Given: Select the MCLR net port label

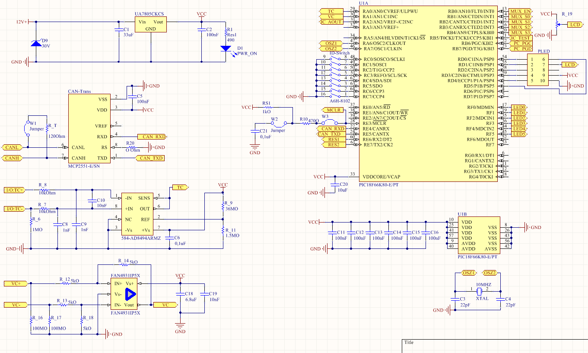Looking at the screenshot, I should pos(332,110).
